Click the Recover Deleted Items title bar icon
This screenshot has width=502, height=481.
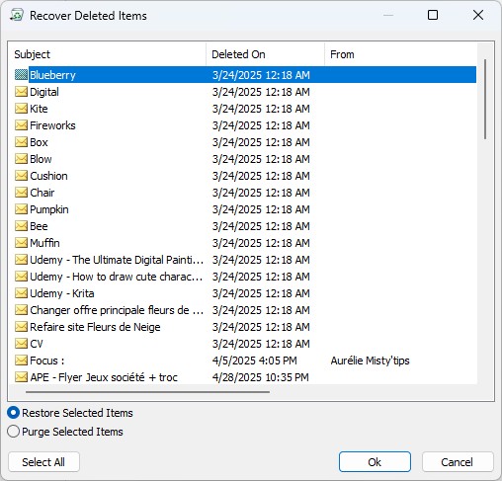17,15
